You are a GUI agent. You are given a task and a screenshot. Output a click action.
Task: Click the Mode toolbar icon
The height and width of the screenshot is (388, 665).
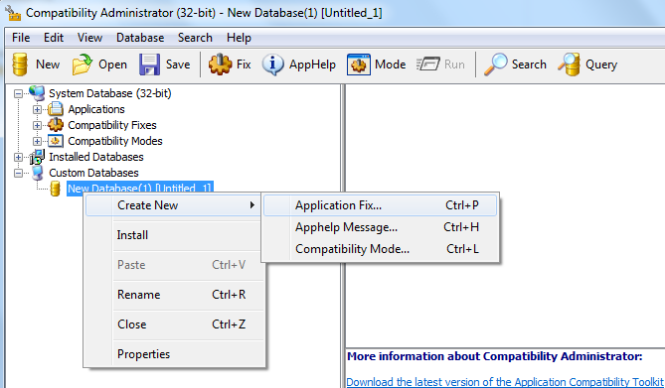tap(359, 65)
